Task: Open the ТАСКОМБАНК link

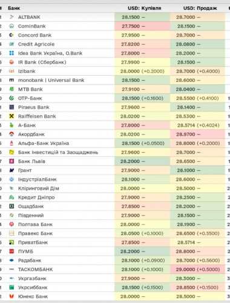Action: click(35, 269)
